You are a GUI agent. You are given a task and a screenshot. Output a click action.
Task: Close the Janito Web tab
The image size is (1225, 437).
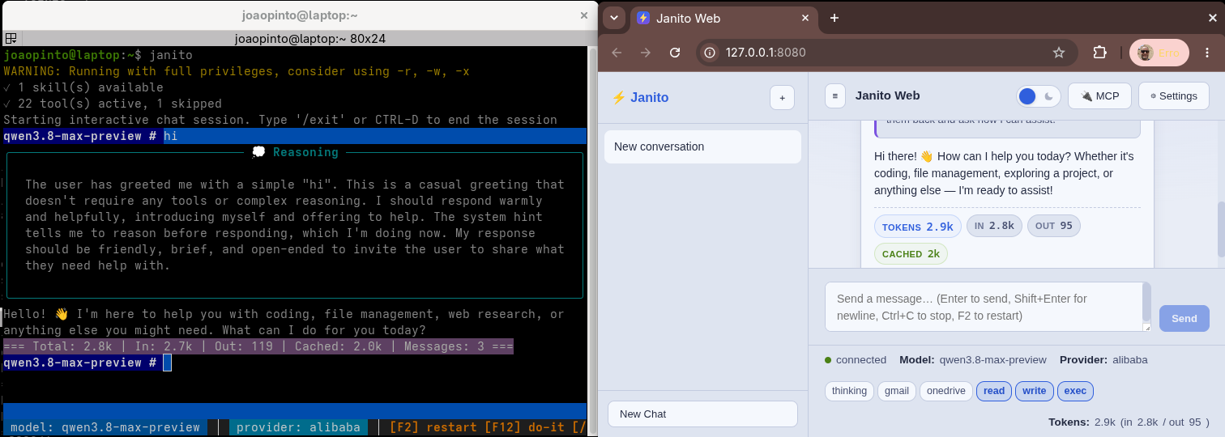[805, 18]
